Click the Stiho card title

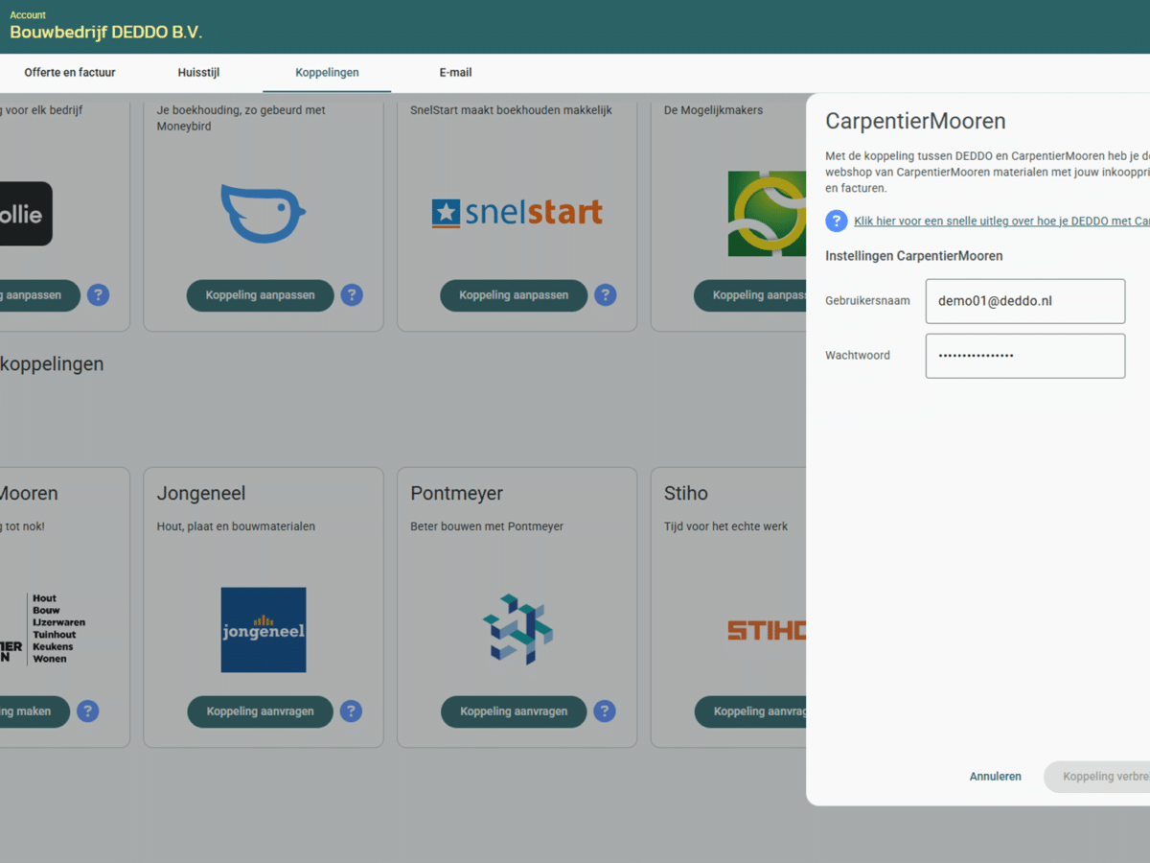[686, 494]
